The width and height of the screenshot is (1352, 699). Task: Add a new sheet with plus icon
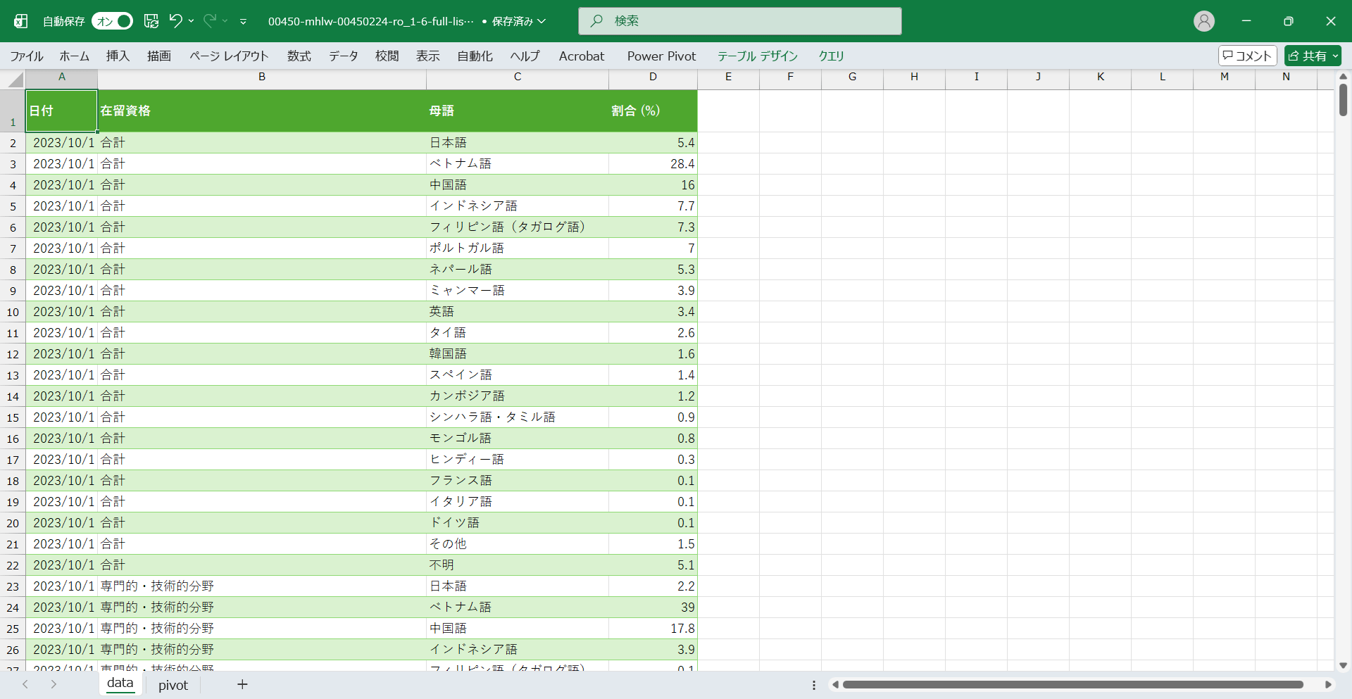242,684
